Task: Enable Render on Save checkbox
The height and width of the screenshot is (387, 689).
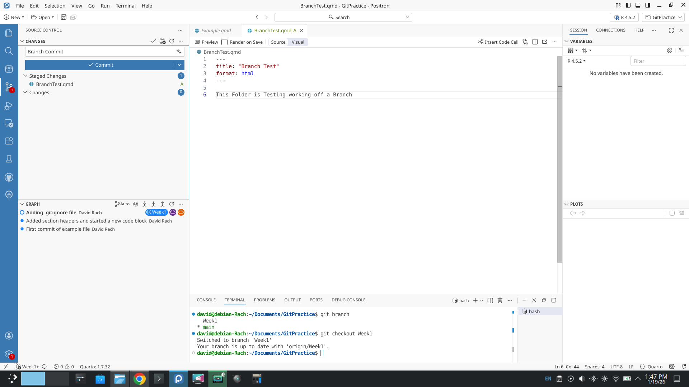Action: [x=225, y=42]
